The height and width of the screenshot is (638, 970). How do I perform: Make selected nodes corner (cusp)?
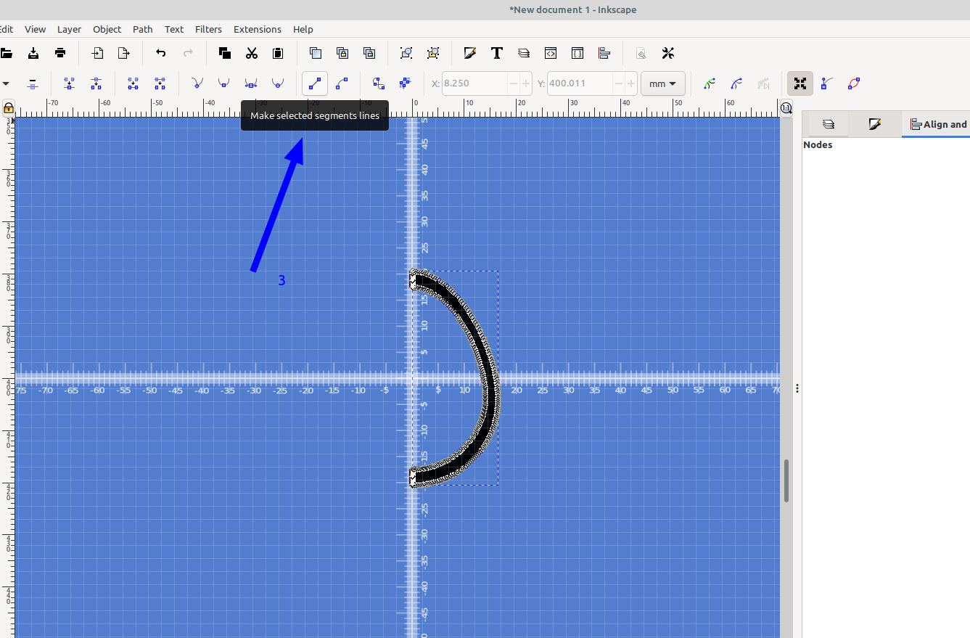[x=197, y=83]
